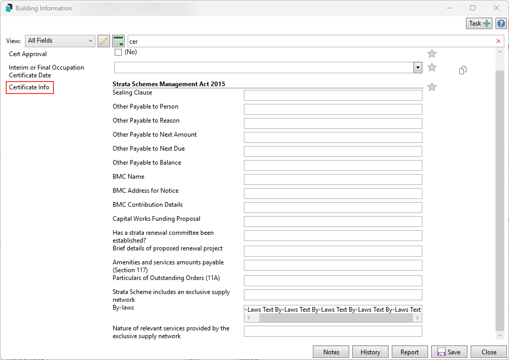This screenshot has height=360, width=509.
Task: Click the vertical scrollbar down arrow
Action: click(500, 335)
